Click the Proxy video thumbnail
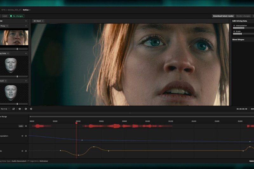Screen dimensions: 254x169 14,37
